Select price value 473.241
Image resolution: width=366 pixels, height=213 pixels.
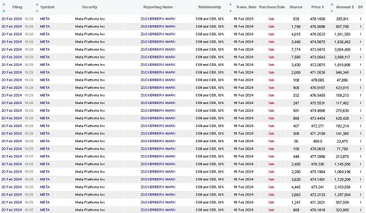coord(318,187)
